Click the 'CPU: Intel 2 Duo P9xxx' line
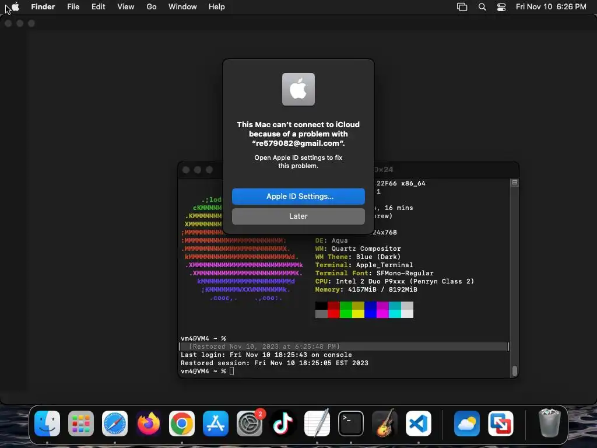The height and width of the screenshot is (448, 597). point(395,281)
